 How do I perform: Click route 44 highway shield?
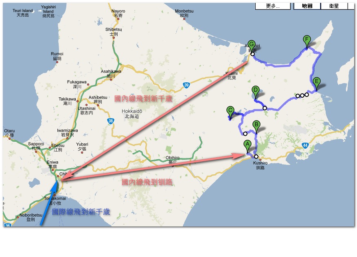point(305,145)
